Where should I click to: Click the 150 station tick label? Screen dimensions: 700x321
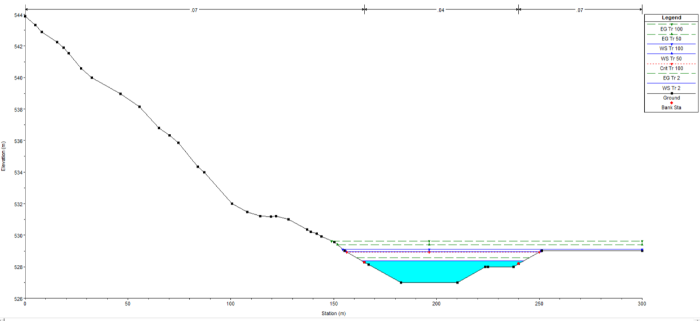(333, 304)
